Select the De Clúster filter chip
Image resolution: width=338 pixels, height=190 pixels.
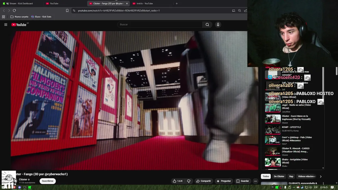(279, 176)
